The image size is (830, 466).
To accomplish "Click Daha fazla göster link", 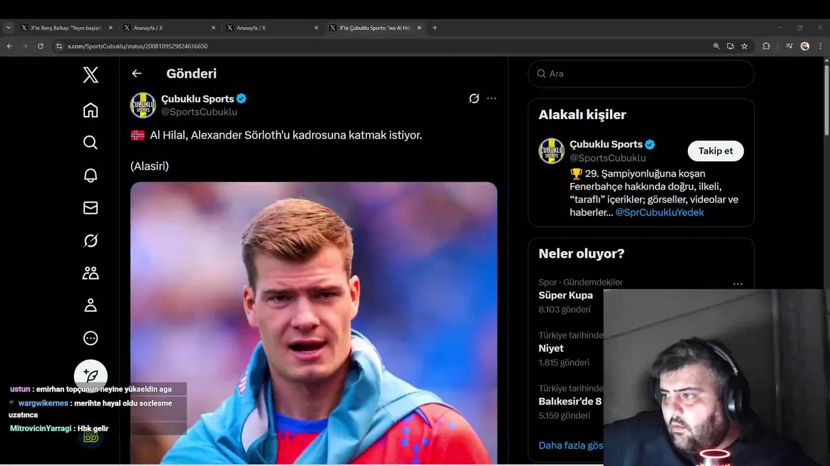I will (x=571, y=445).
